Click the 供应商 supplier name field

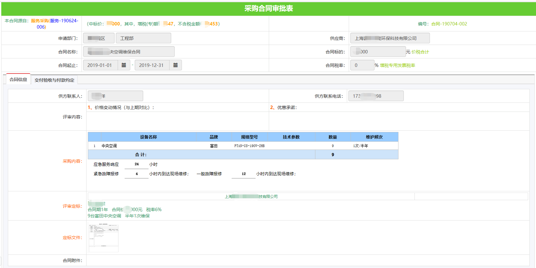390,38
